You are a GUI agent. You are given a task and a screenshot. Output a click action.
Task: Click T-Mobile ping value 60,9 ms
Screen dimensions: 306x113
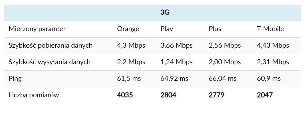point(269,79)
